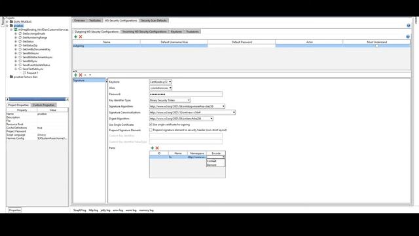Choose Element in Encode dropdown list
The image size is (419, 236).
[x=215, y=165]
